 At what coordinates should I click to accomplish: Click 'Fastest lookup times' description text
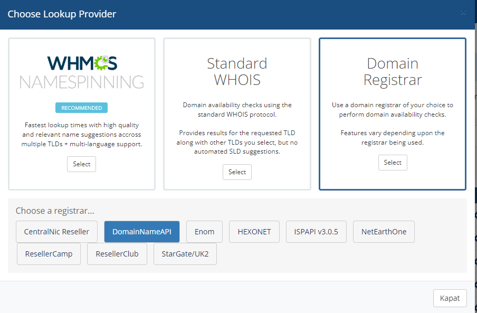tap(82, 135)
